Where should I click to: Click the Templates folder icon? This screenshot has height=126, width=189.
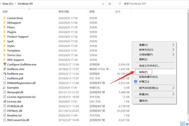4,50
